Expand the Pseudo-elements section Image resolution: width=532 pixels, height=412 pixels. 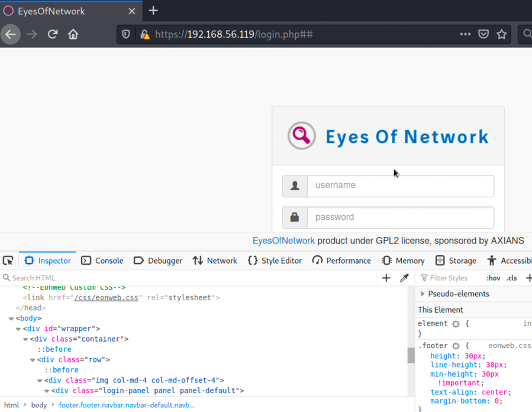click(x=423, y=294)
